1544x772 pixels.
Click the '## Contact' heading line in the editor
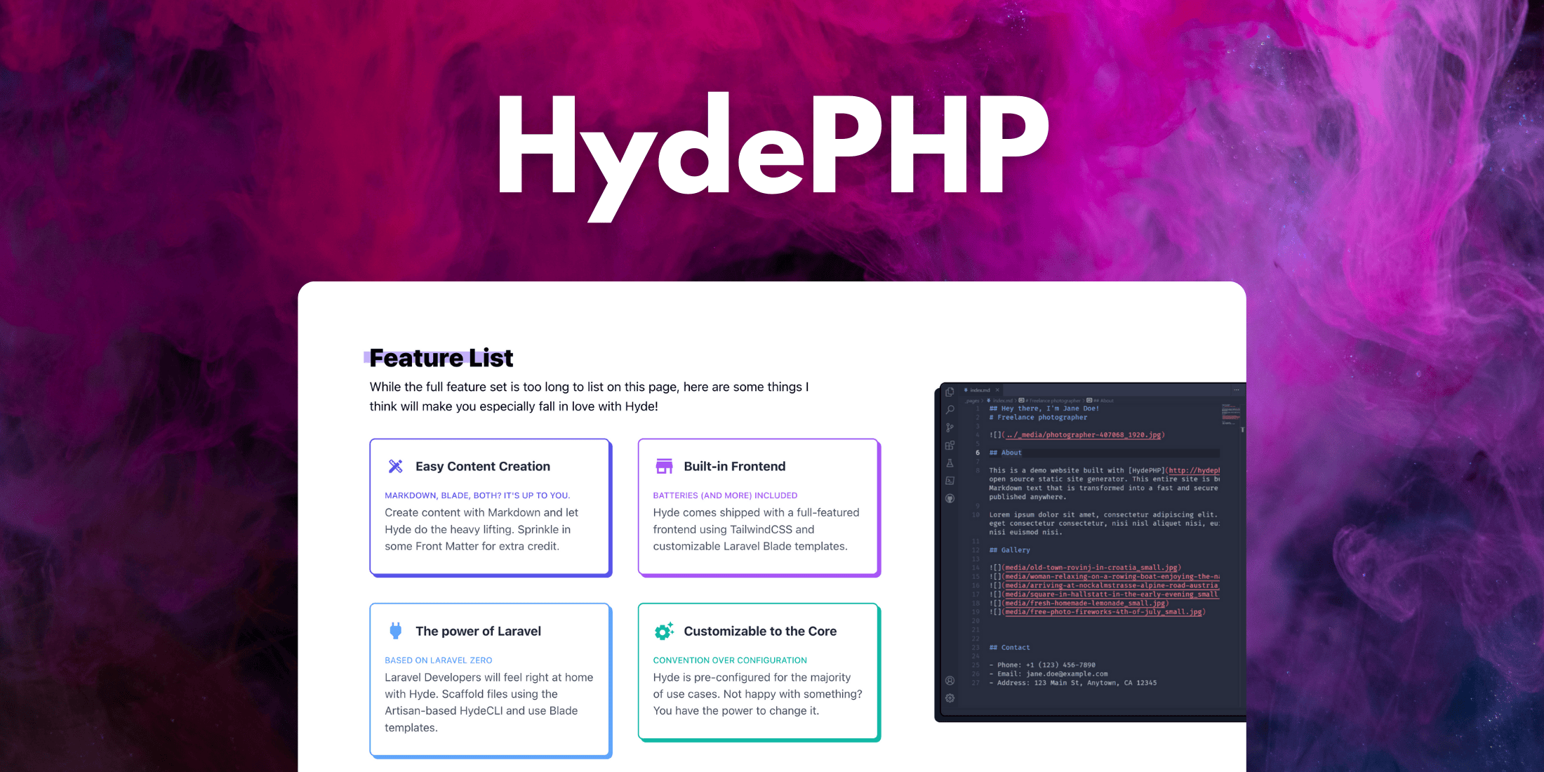pos(1010,648)
